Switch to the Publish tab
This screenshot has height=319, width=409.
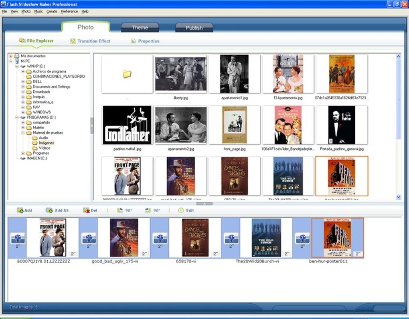(x=194, y=28)
